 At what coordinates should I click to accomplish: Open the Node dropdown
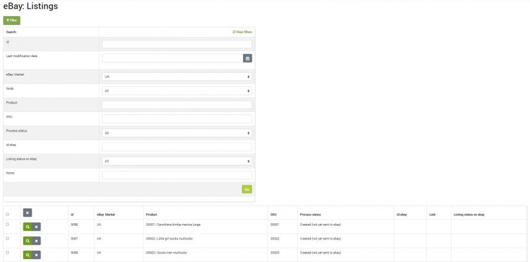(177, 91)
